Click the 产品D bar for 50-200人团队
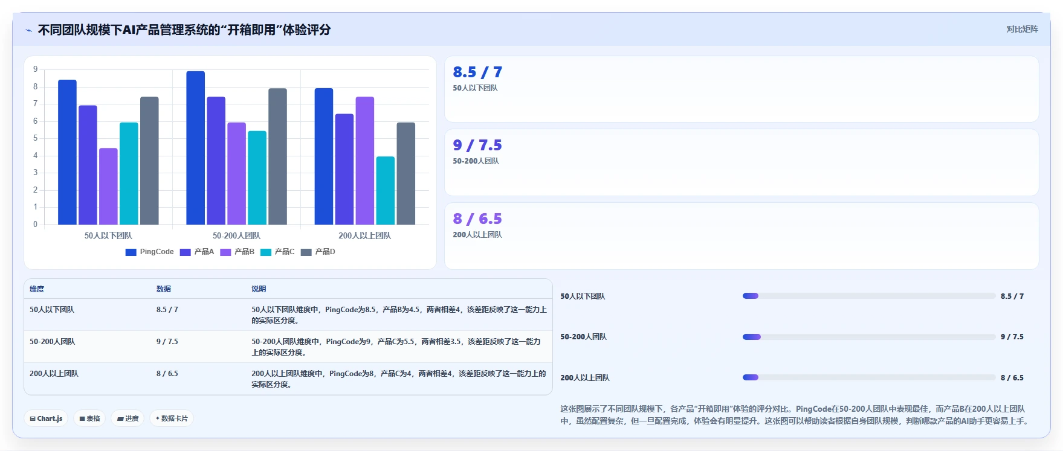 (x=277, y=156)
